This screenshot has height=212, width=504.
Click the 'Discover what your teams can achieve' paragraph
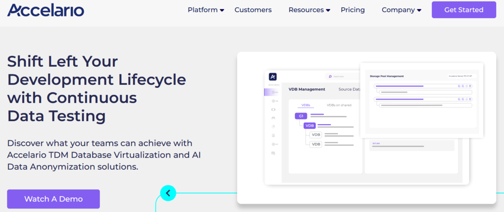click(104, 155)
